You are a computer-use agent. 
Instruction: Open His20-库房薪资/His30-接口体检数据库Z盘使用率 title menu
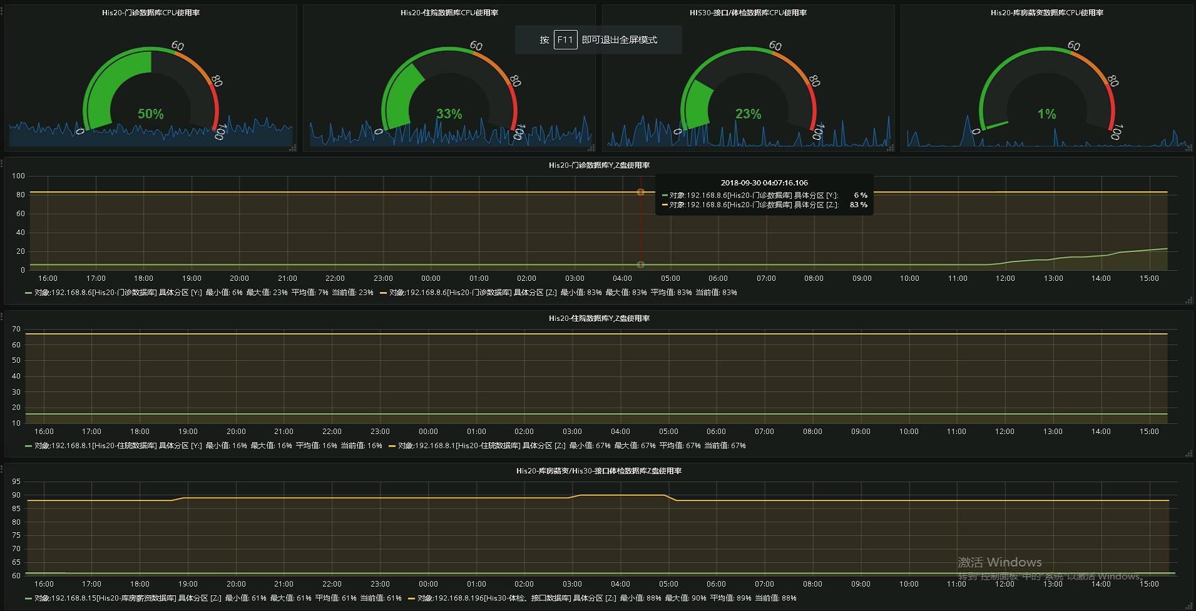(598, 471)
